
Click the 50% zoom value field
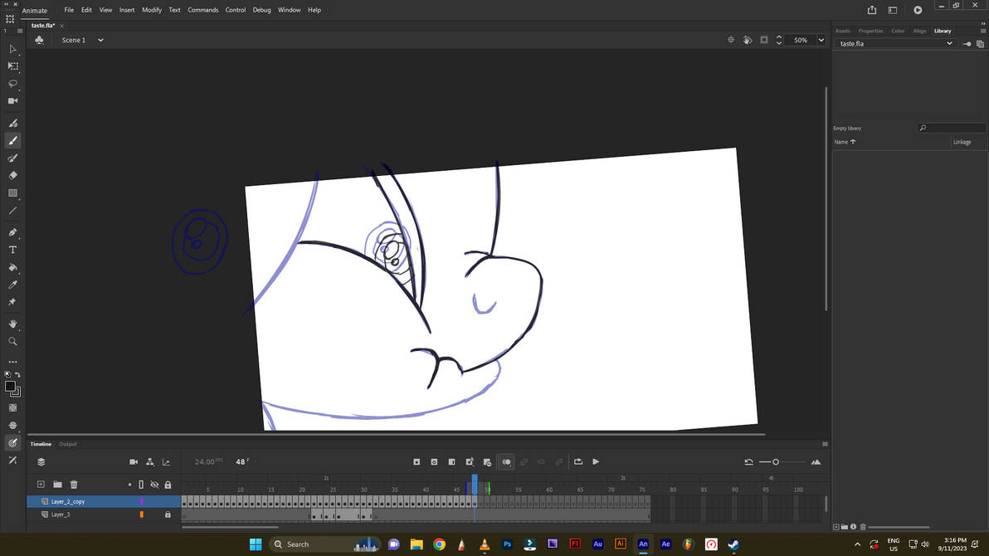(x=801, y=40)
